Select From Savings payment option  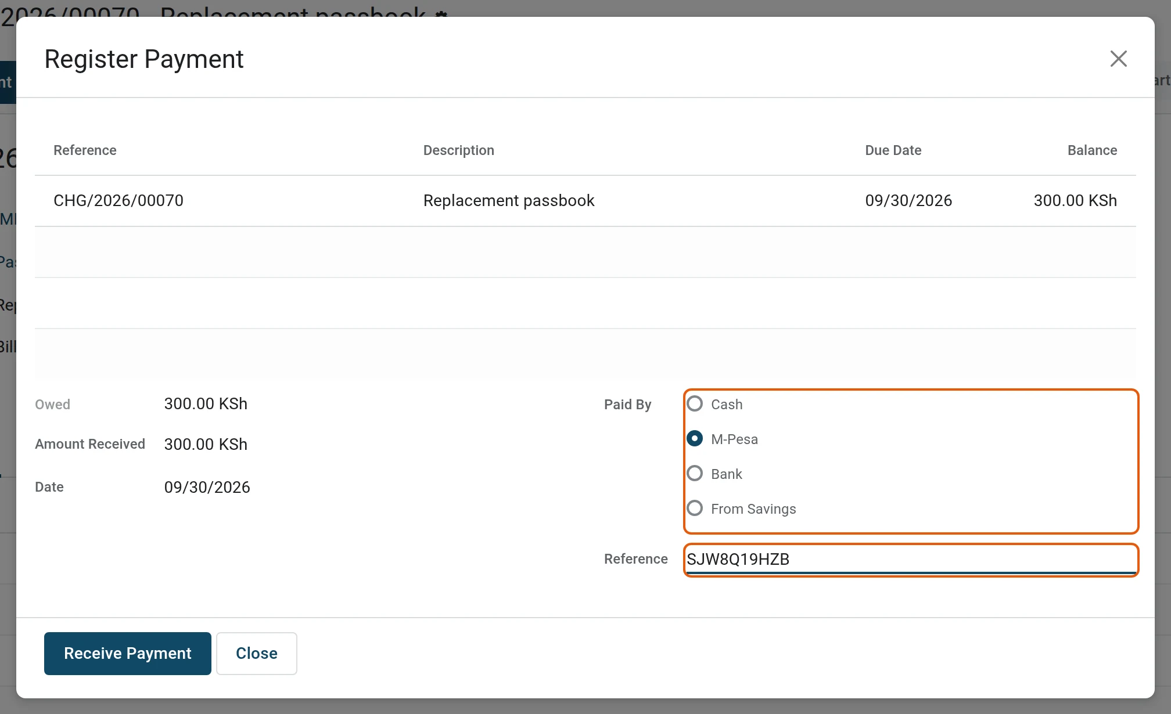(695, 509)
